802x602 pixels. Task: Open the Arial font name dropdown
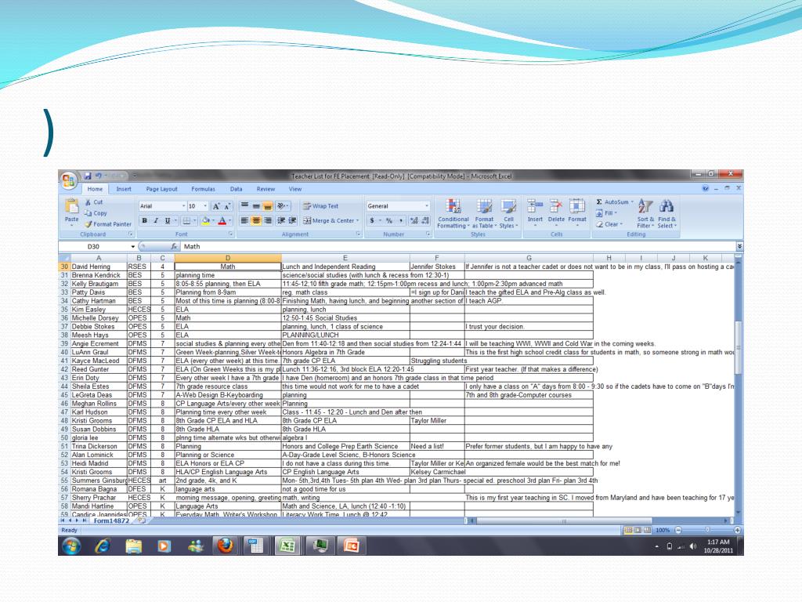pyautogui.click(x=184, y=206)
